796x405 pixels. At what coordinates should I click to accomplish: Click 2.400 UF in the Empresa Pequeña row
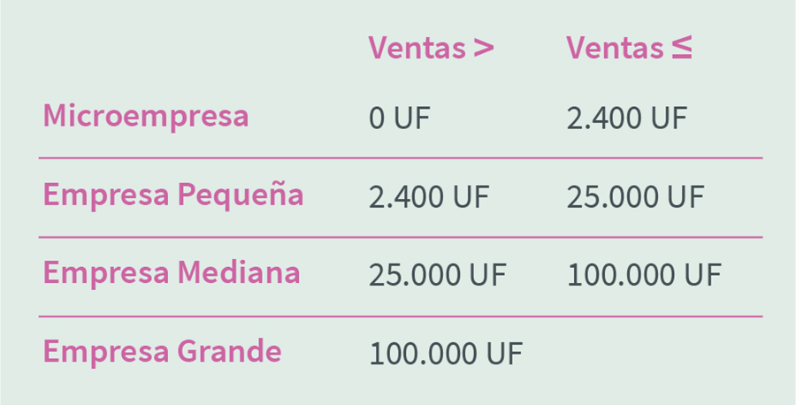(429, 196)
